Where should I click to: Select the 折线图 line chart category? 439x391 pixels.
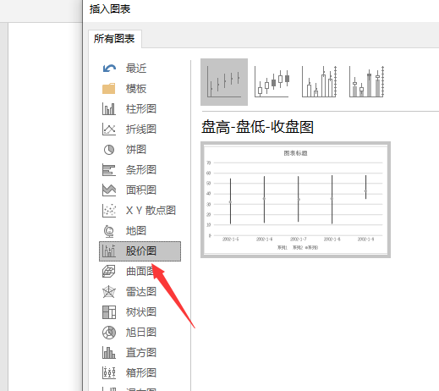click(x=140, y=129)
